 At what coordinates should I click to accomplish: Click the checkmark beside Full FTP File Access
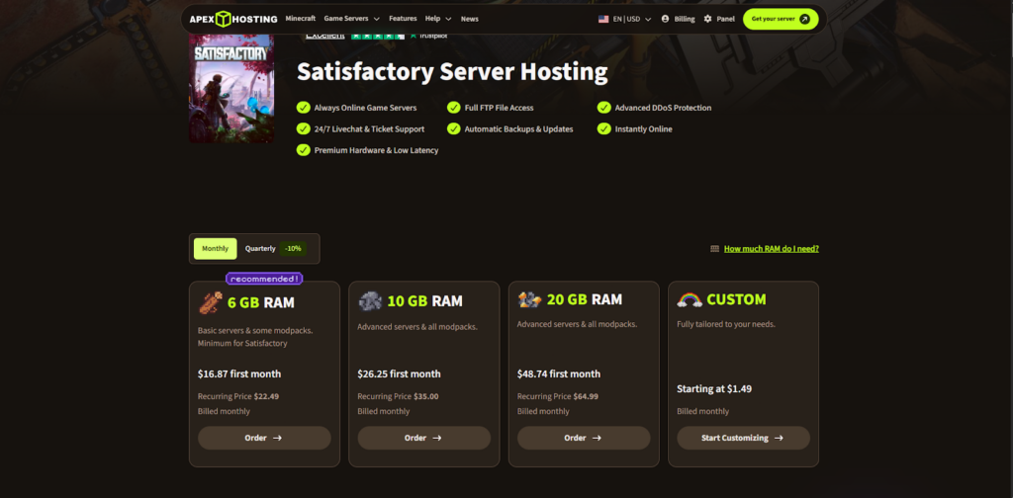(453, 108)
